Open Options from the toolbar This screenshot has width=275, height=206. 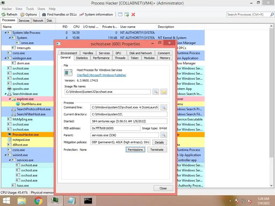pos(28,14)
